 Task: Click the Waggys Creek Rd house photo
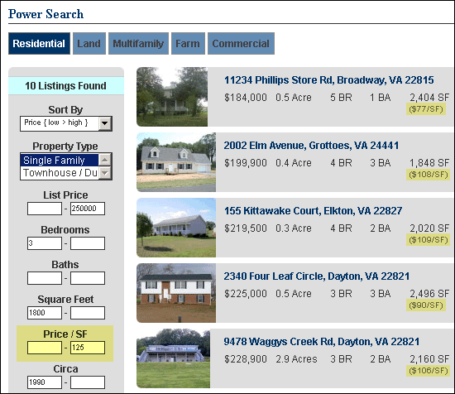[174, 358]
